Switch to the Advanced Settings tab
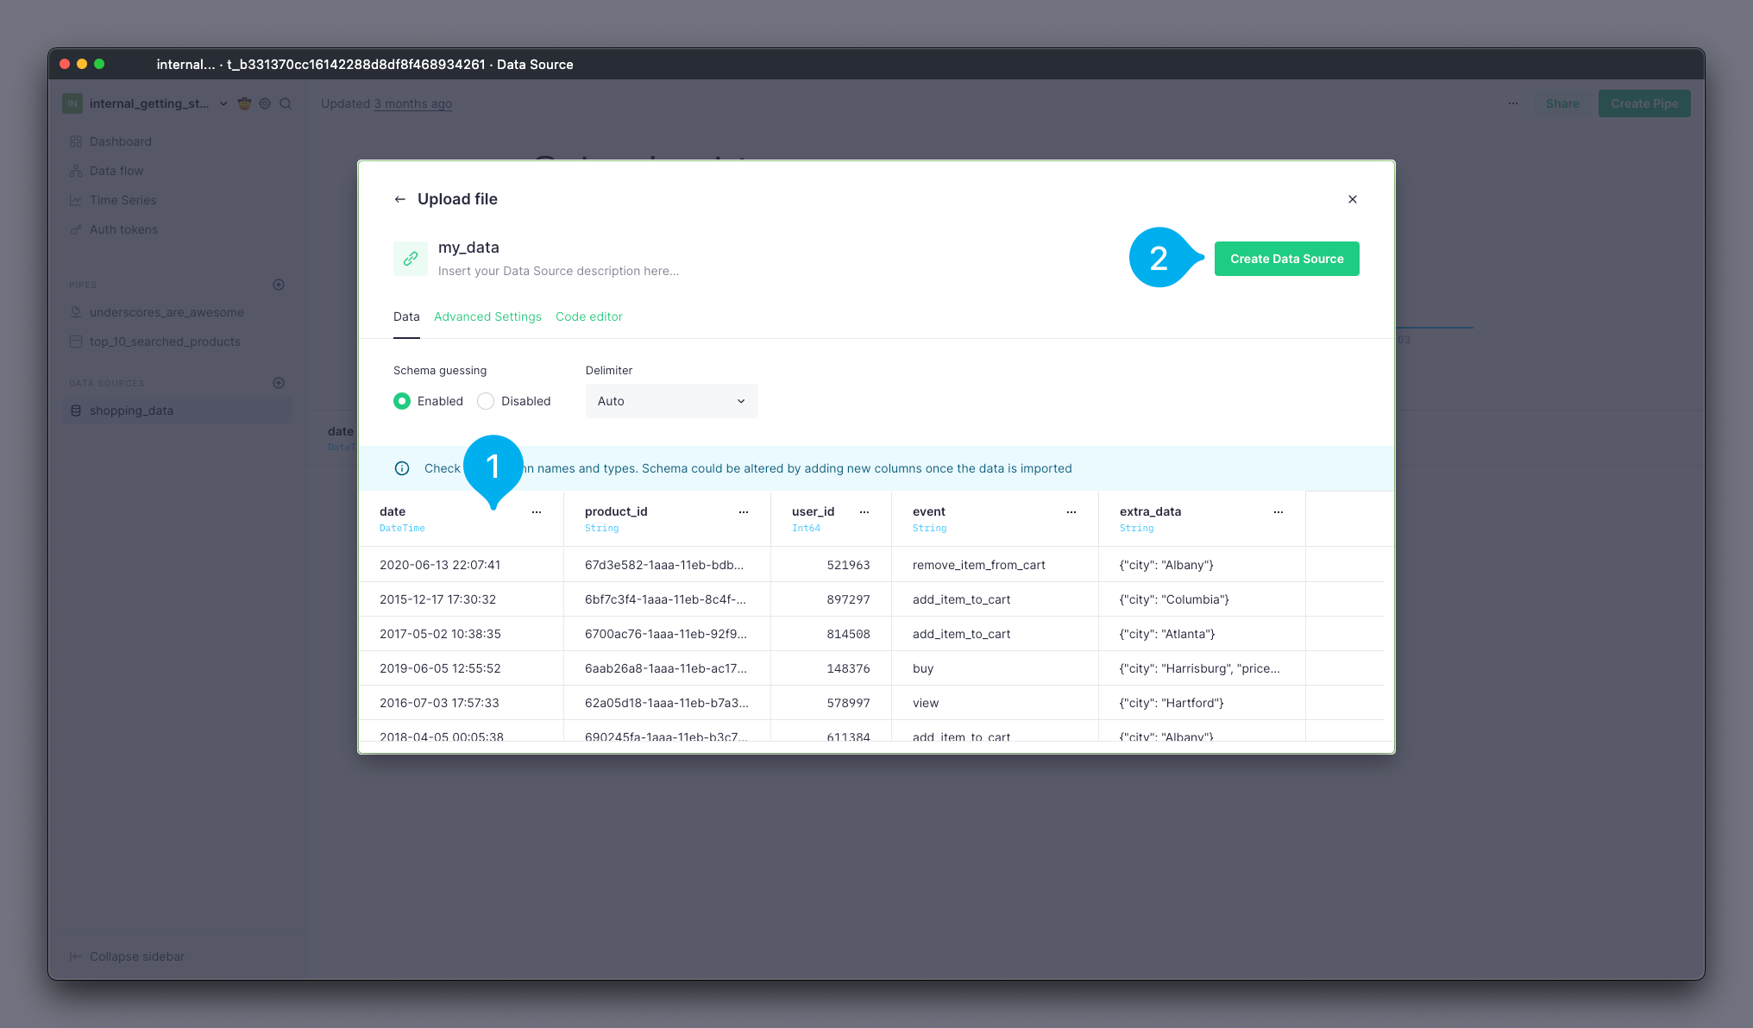The height and width of the screenshot is (1028, 1753). [x=487, y=317]
